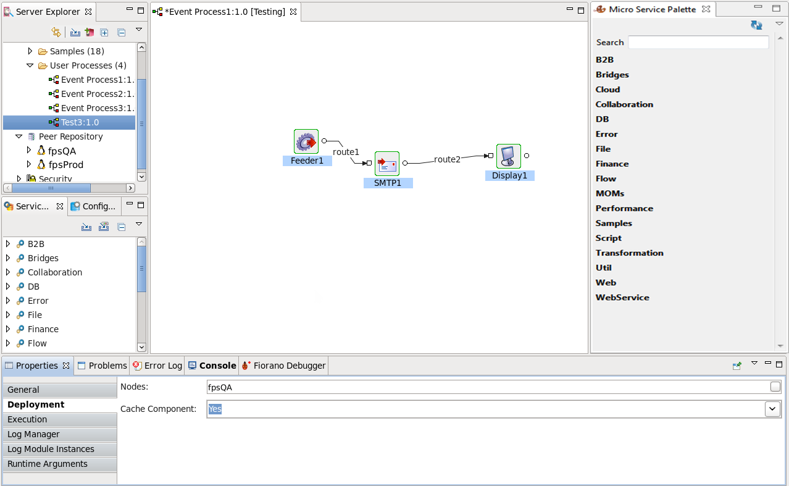
Task: Open the Execution properties section
Action: (59, 419)
